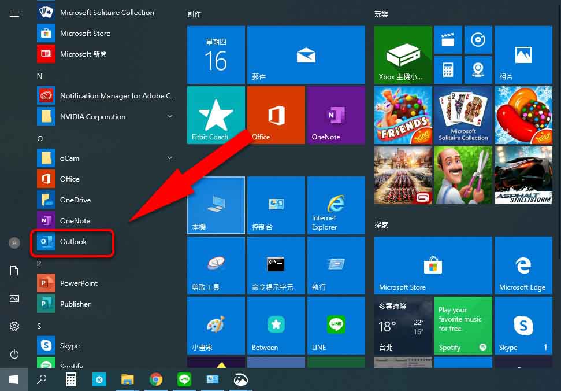Screen dimensions: 561x391
Task: Open Chrome from the taskbar
Action: click(156, 379)
